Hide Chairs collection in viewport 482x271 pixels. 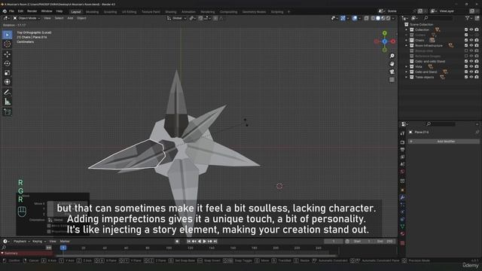pyautogui.click(x=471, y=40)
